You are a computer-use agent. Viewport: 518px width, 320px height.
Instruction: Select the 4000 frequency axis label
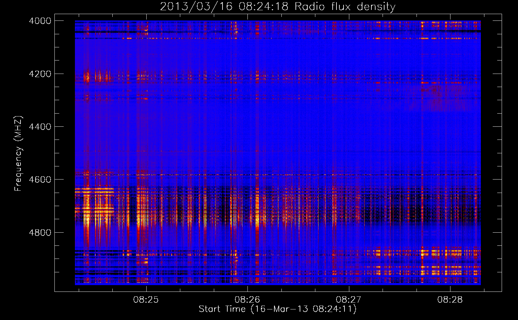[40, 21]
